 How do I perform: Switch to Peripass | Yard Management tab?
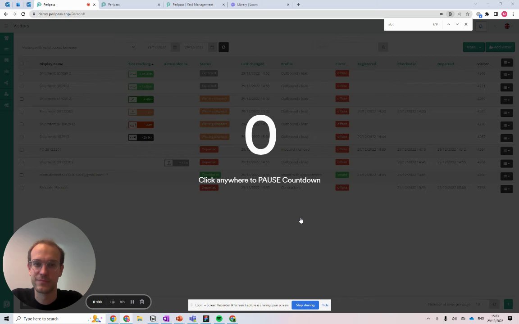click(195, 4)
